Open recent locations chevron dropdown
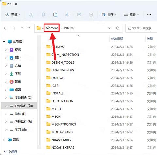This screenshot has width=157, height=155. pos(22,28)
